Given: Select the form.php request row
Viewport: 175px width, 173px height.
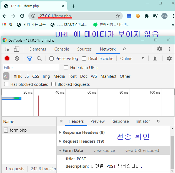Looking at the screenshot, I should tap(29, 130).
